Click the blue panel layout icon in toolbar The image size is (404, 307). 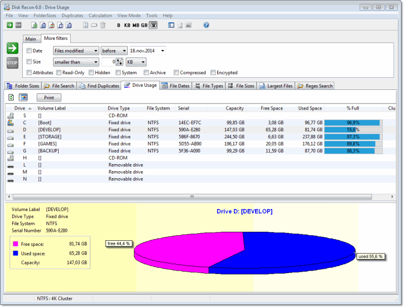pos(171,25)
